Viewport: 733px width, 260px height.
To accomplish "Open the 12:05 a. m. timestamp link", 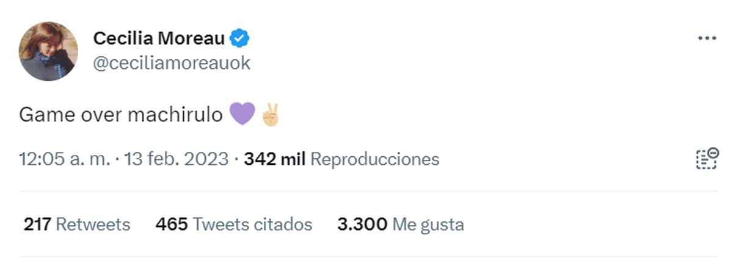I will (x=65, y=159).
